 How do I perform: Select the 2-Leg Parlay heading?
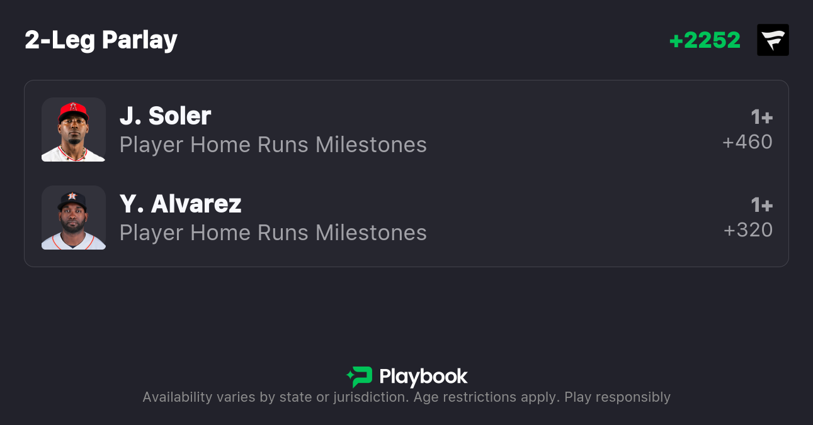101,40
